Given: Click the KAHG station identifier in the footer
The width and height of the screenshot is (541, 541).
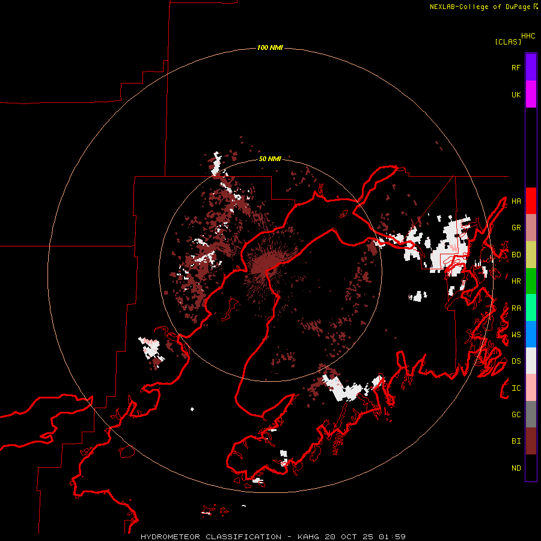Looking at the screenshot, I should pyautogui.click(x=309, y=537).
